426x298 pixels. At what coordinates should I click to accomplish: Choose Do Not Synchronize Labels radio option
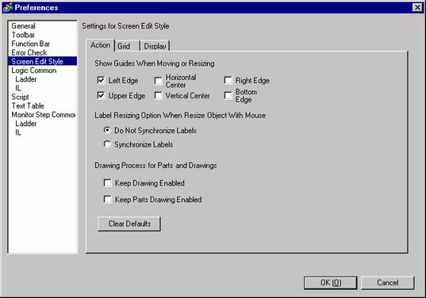107,130
